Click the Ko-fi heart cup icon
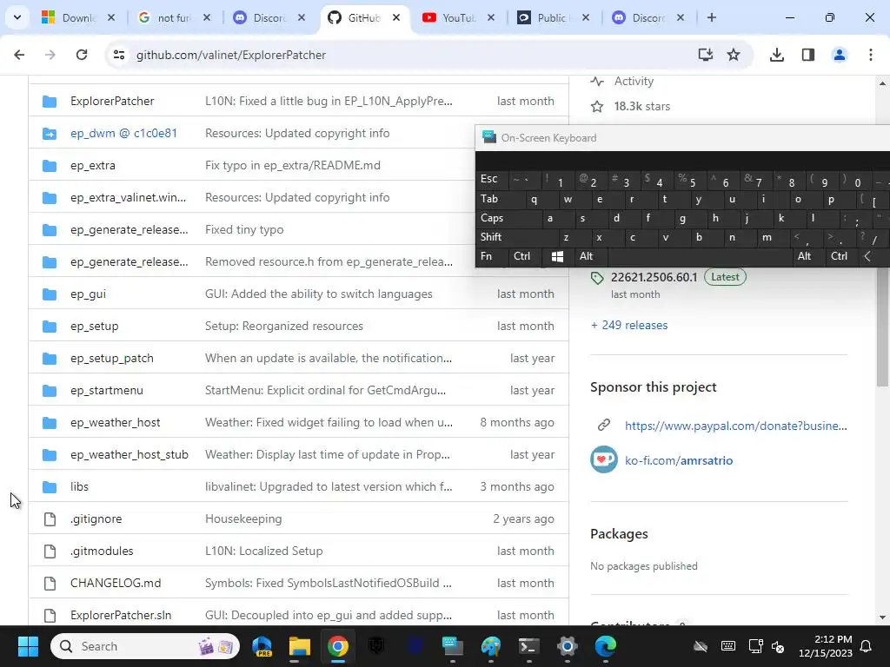This screenshot has height=667, width=890. pos(604,460)
